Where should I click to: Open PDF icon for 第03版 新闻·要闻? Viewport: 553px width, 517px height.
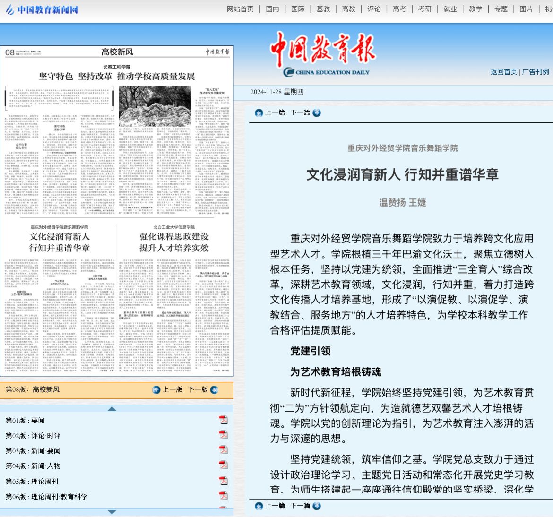click(x=223, y=450)
